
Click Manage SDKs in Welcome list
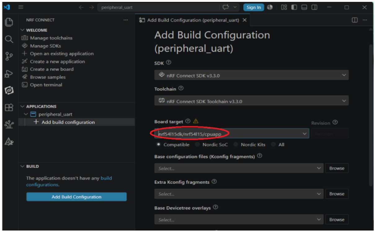tap(46, 46)
